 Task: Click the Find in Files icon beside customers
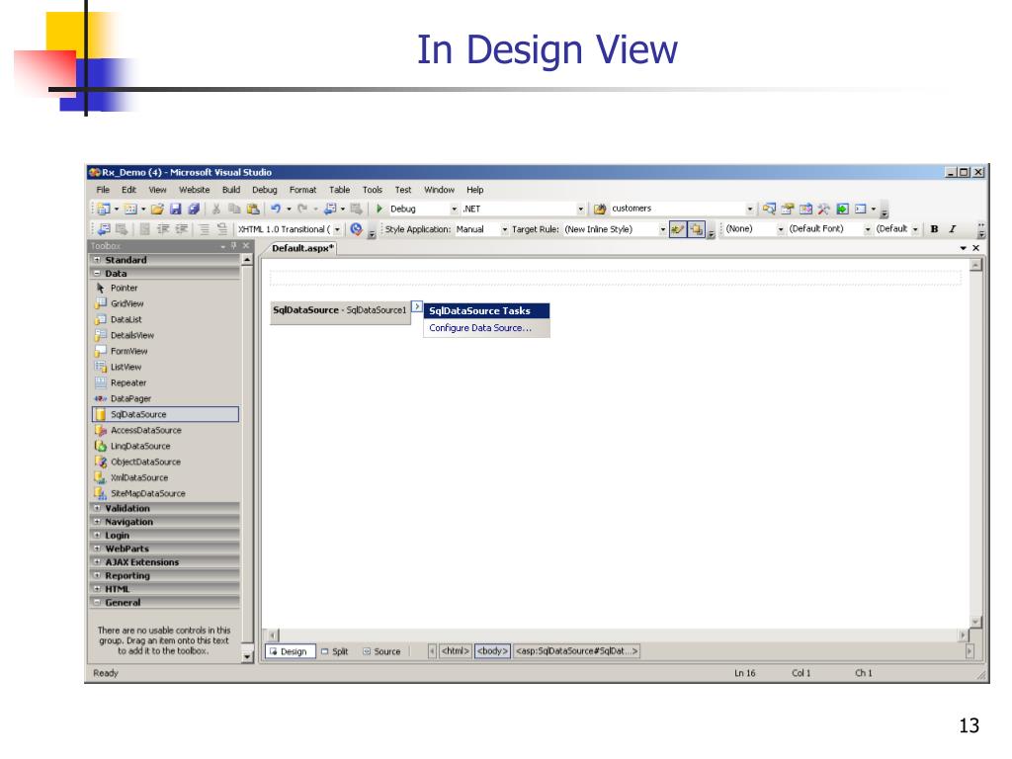(600, 209)
